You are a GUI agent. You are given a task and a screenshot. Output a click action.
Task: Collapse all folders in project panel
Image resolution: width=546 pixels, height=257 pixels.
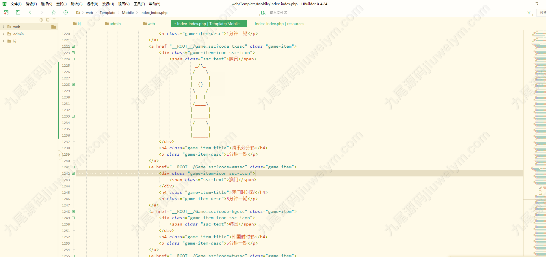tap(48, 20)
